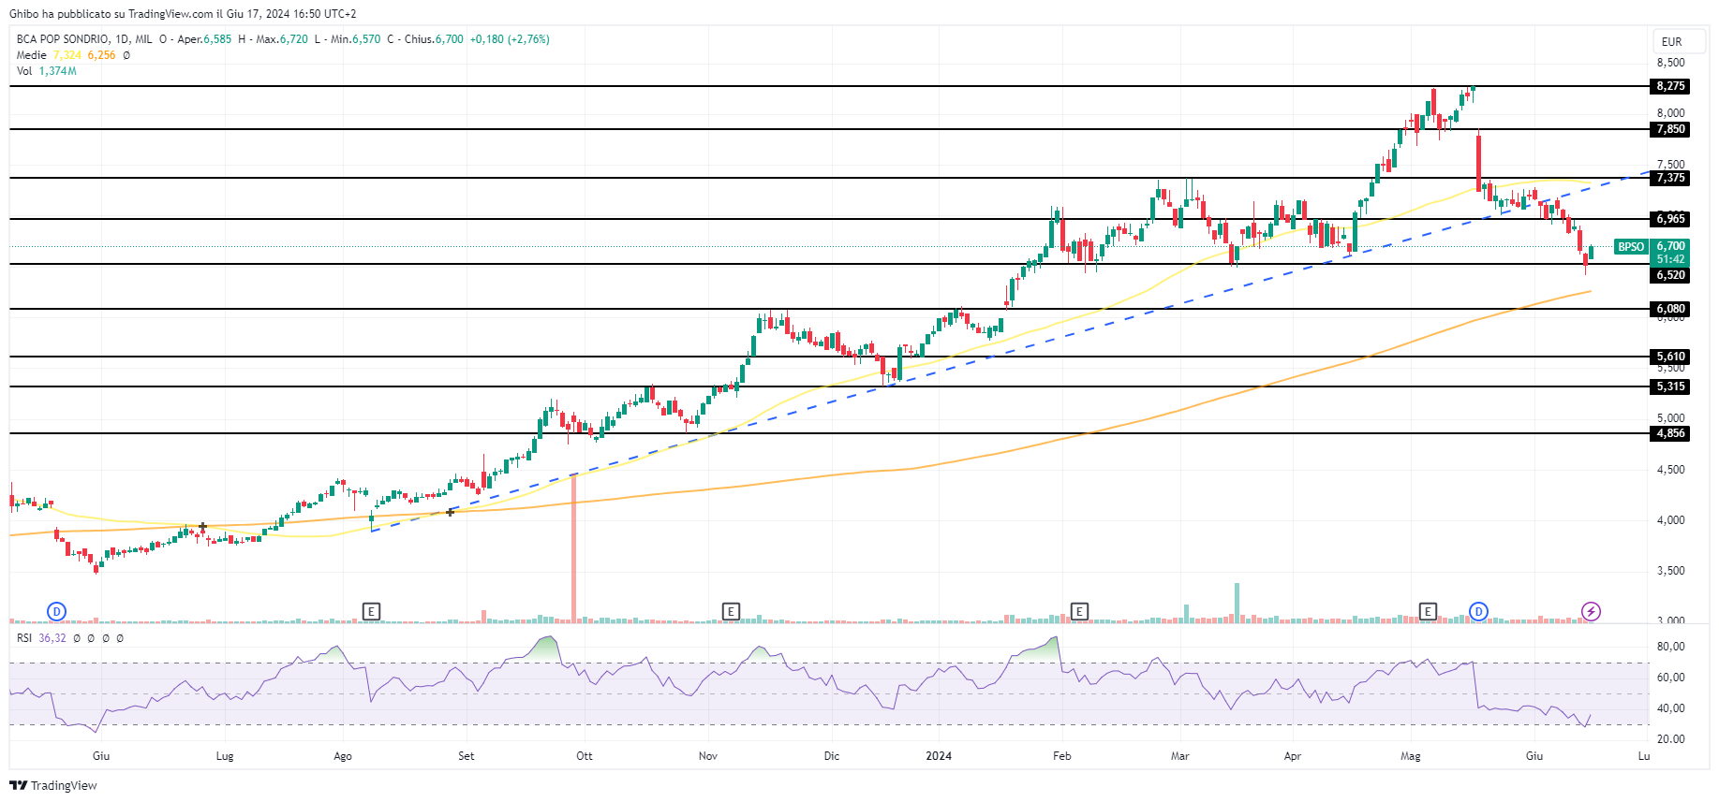This screenshot has width=1719, height=802.
Task: Select the 6,520 horizontal level label
Action: click(x=1670, y=275)
